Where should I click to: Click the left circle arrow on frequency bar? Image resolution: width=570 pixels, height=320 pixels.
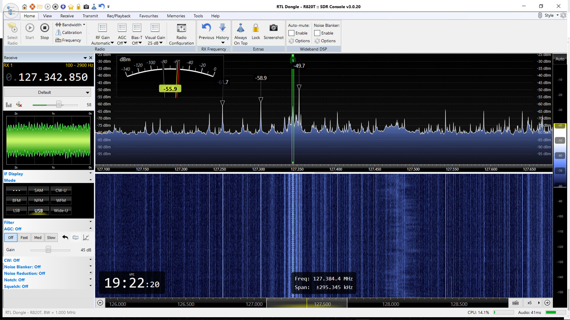click(100, 303)
